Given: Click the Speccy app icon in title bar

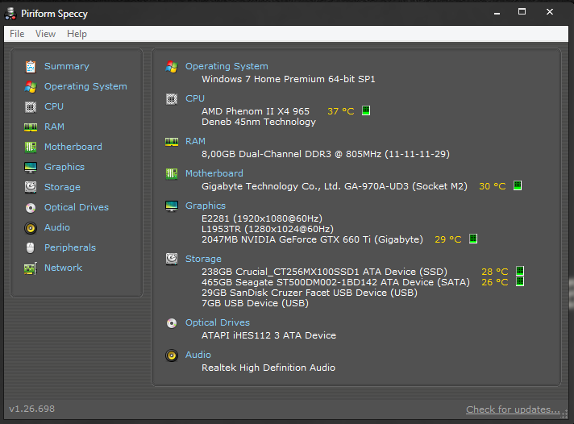Looking at the screenshot, I should coord(10,14).
